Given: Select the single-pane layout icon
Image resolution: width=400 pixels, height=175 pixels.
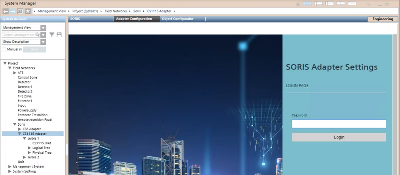Looking at the screenshot, I should point(352,4).
